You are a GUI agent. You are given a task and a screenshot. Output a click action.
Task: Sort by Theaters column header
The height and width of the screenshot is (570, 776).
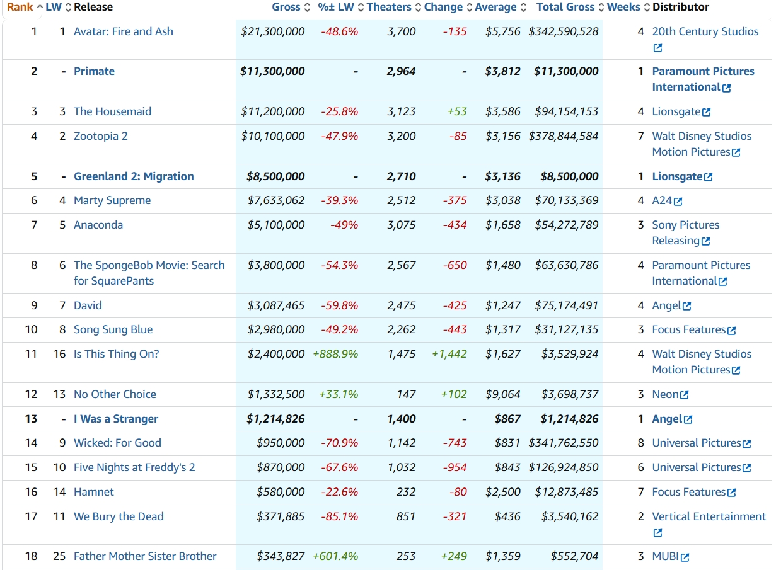click(x=389, y=8)
